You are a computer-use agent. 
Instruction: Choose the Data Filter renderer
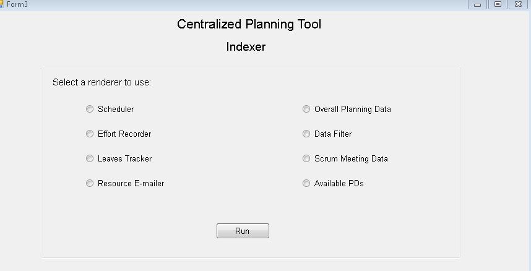coord(306,134)
